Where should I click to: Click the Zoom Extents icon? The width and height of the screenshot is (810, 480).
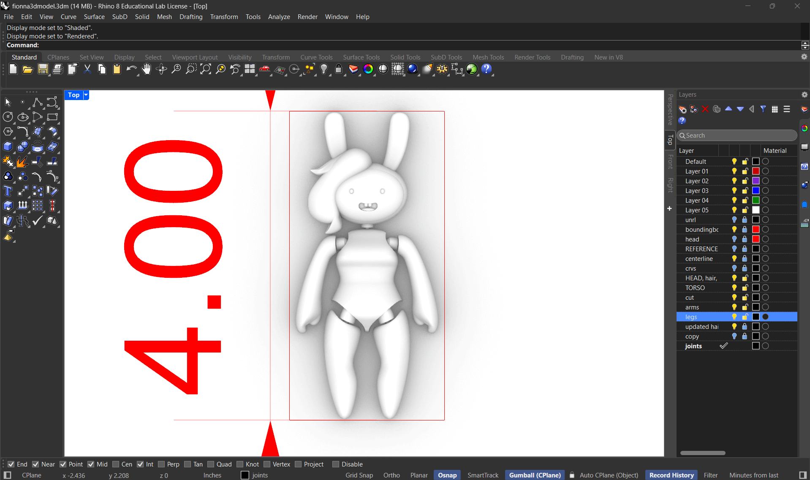tap(206, 69)
